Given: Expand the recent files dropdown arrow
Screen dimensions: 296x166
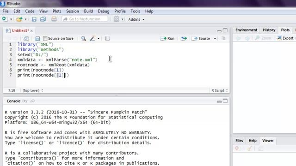Looking at the screenshot, I should tap(25, 19).
